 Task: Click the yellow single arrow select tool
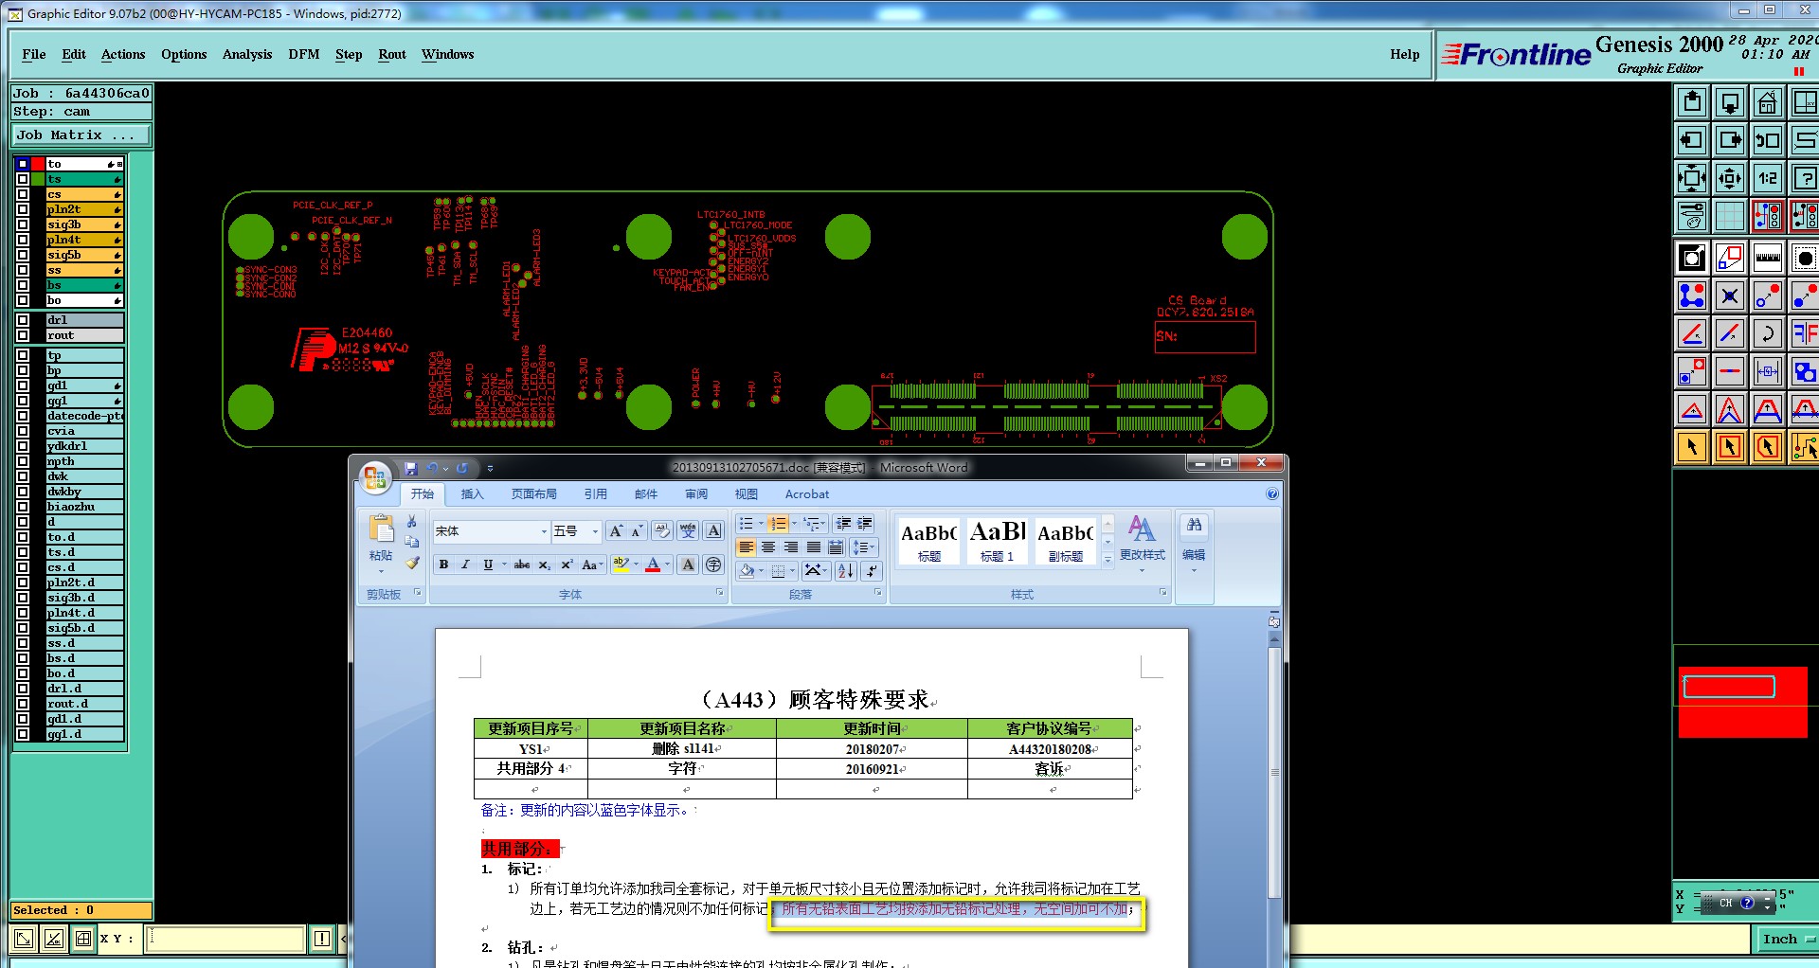(x=1692, y=447)
